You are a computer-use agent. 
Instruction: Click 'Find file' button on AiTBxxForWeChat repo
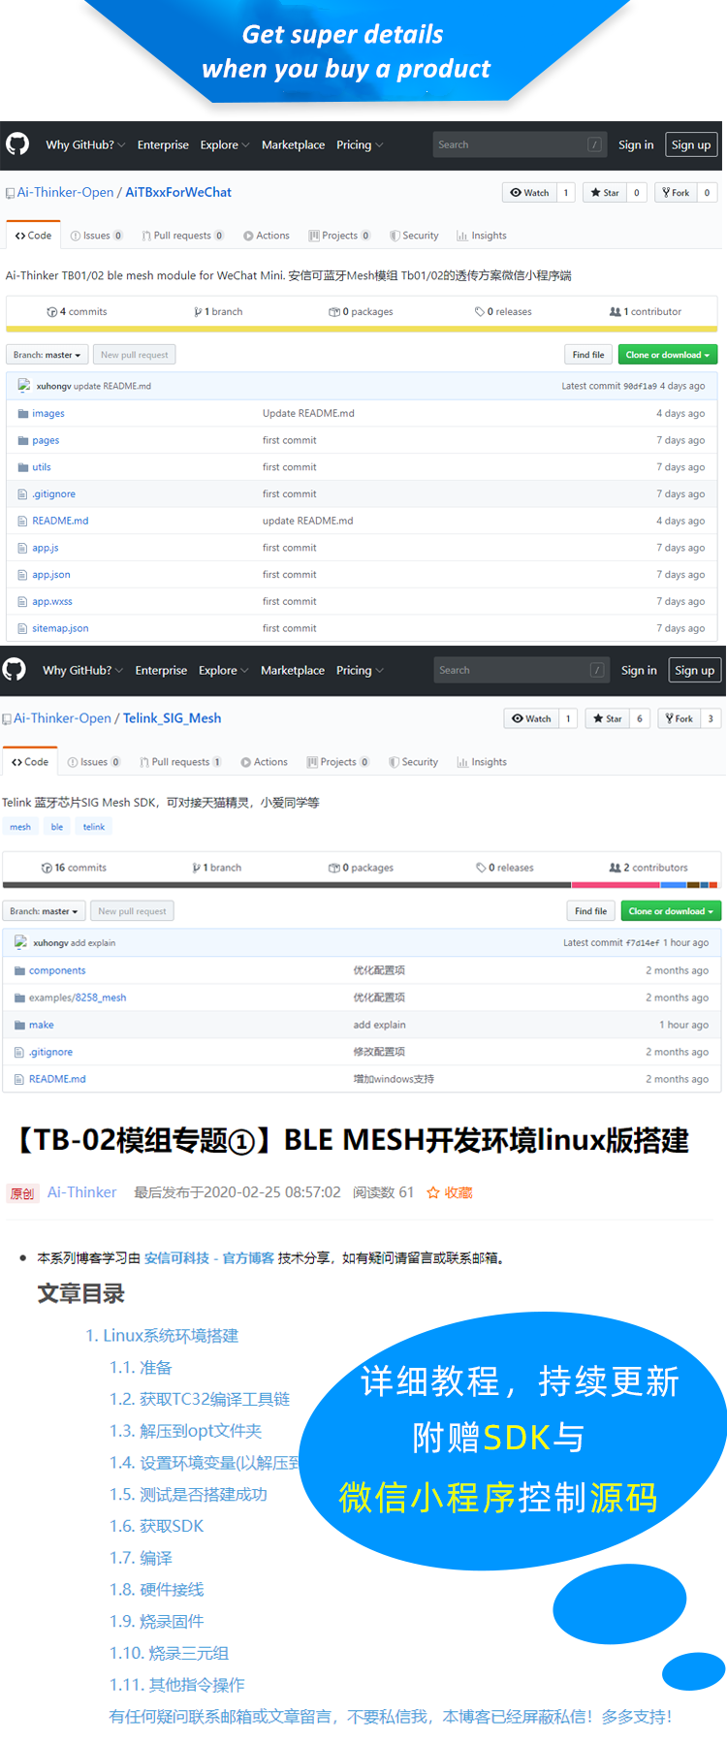(588, 355)
